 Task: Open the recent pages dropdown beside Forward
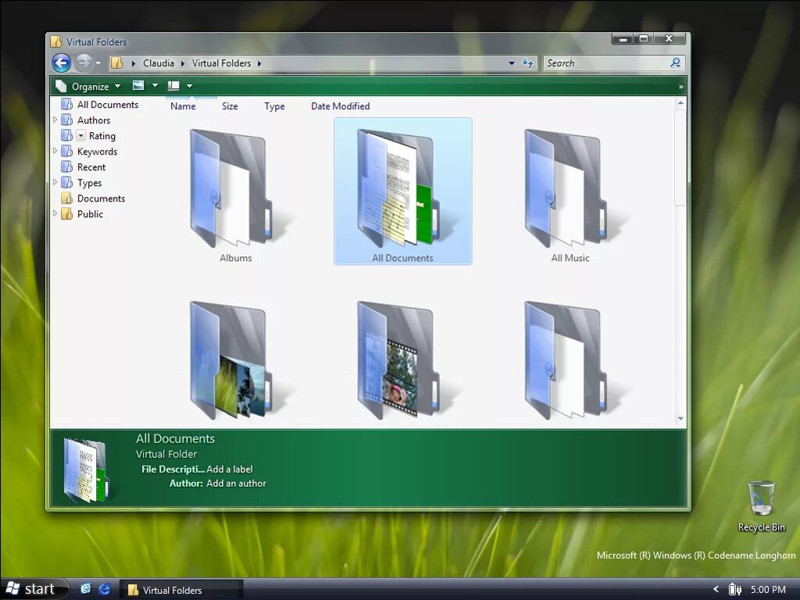(98, 64)
